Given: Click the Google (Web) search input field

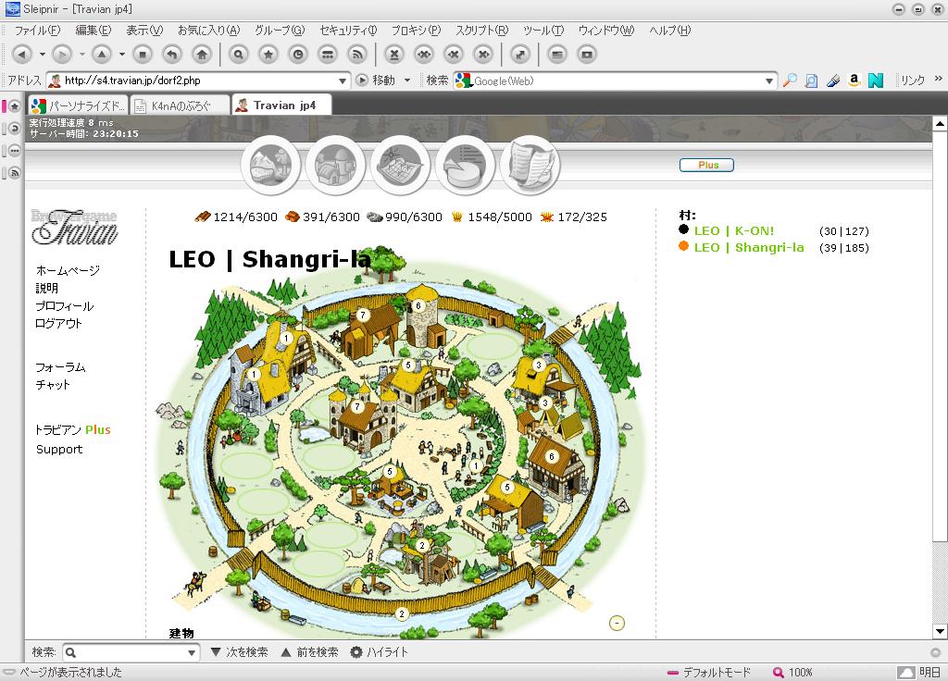Looking at the screenshot, I should pyautogui.click(x=617, y=80).
